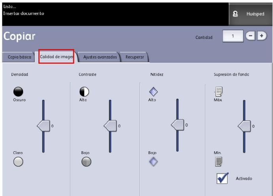273x196 pixels.
Task: Select the Calidad de imagen tab
Action: (56, 57)
